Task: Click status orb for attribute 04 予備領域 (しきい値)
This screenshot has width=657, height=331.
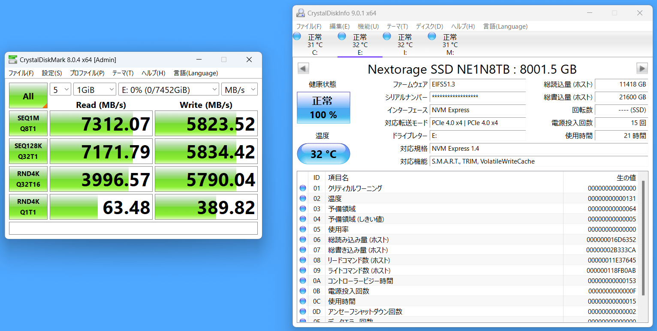Action: coord(303,219)
